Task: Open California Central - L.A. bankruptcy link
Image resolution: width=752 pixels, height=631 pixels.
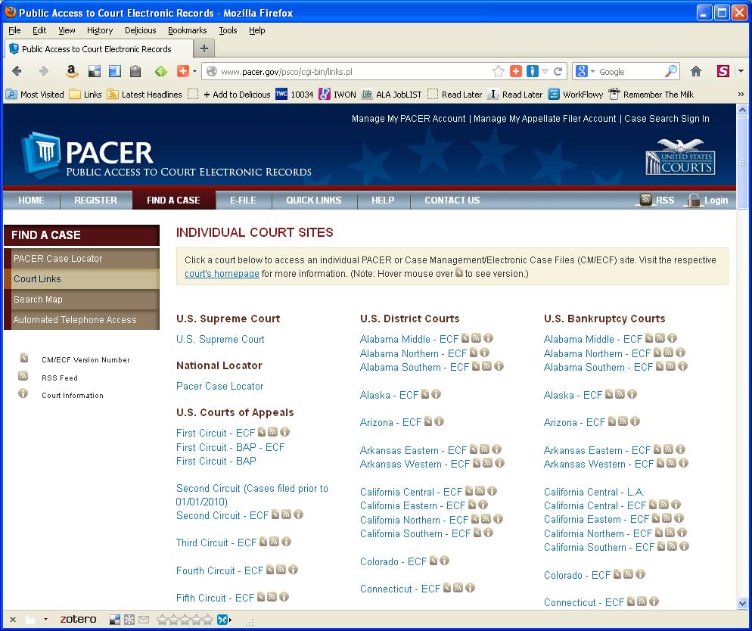Action: [594, 492]
